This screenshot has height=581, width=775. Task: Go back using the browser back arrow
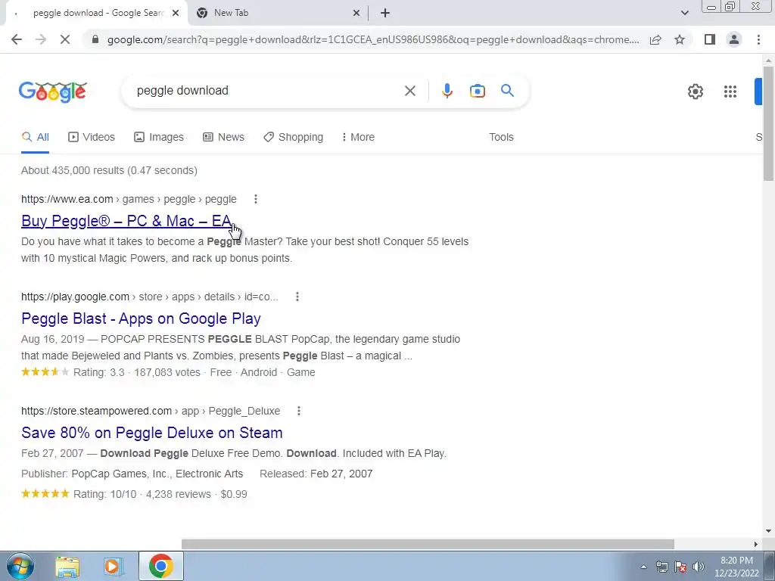(17, 39)
